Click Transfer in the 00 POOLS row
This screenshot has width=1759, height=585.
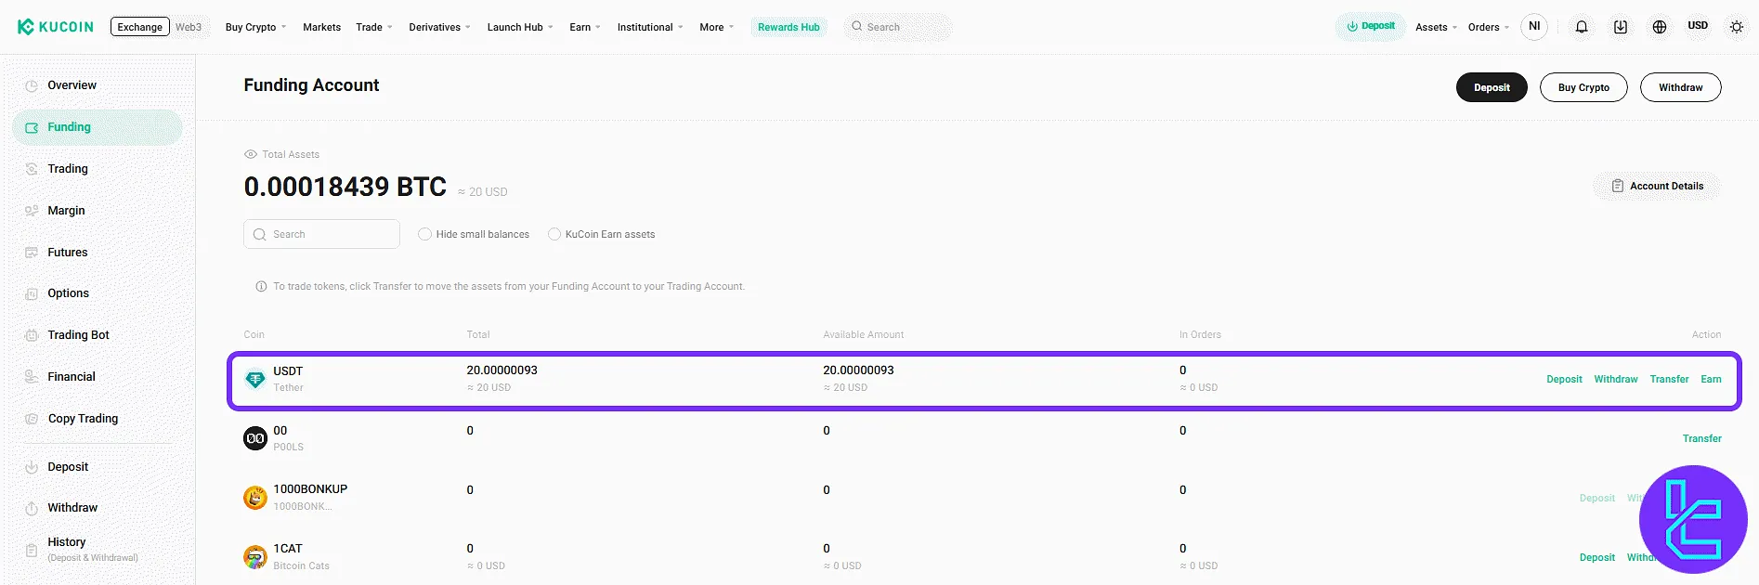click(1701, 438)
